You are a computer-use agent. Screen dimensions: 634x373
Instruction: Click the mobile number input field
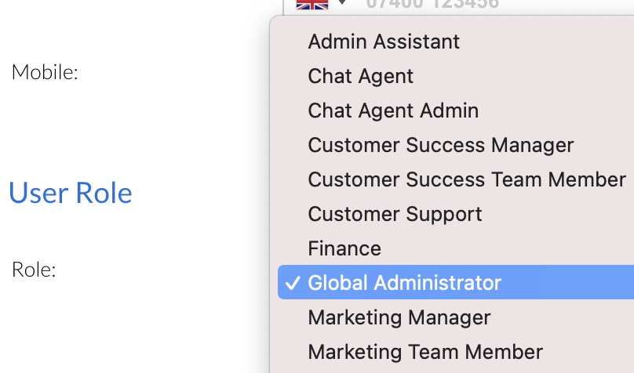click(x=471, y=4)
